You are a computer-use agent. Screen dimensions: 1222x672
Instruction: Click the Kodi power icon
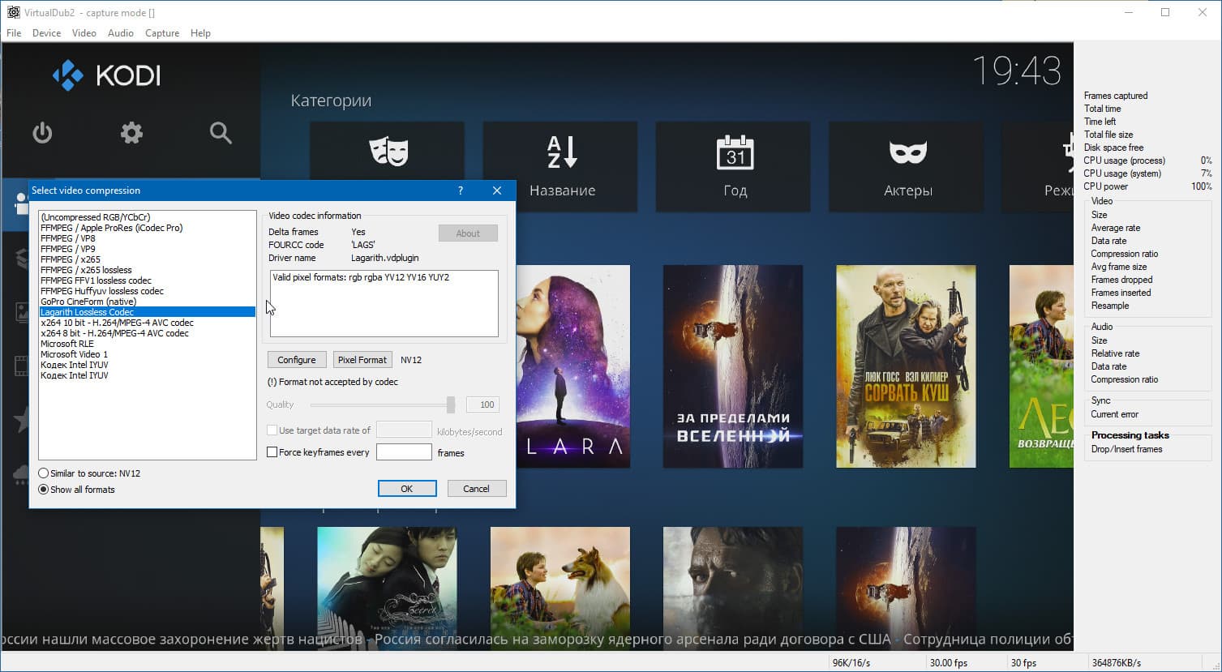click(42, 133)
